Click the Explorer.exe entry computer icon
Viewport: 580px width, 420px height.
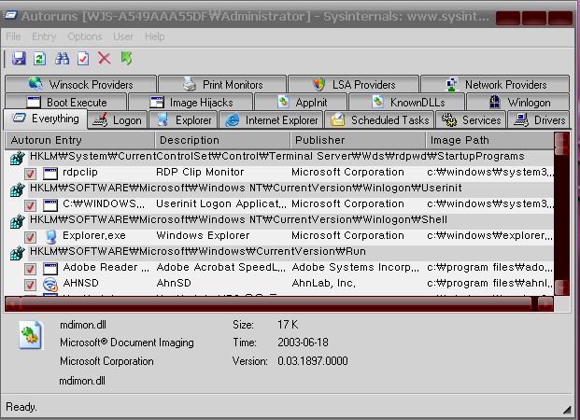coord(50,237)
